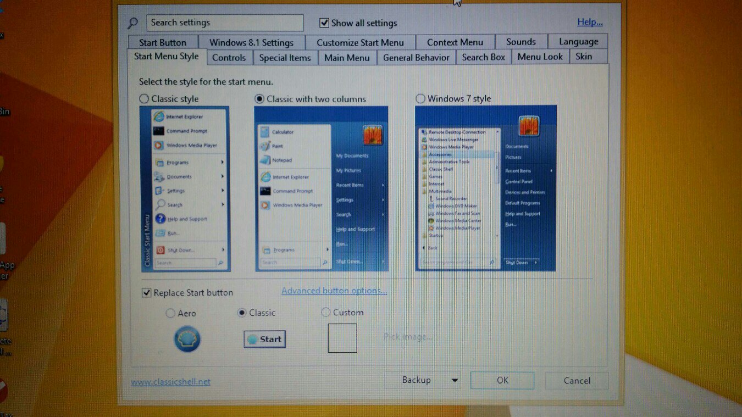742x417 pixels.
Task: Choose the Aero start button option
Action: click(170, 313)
